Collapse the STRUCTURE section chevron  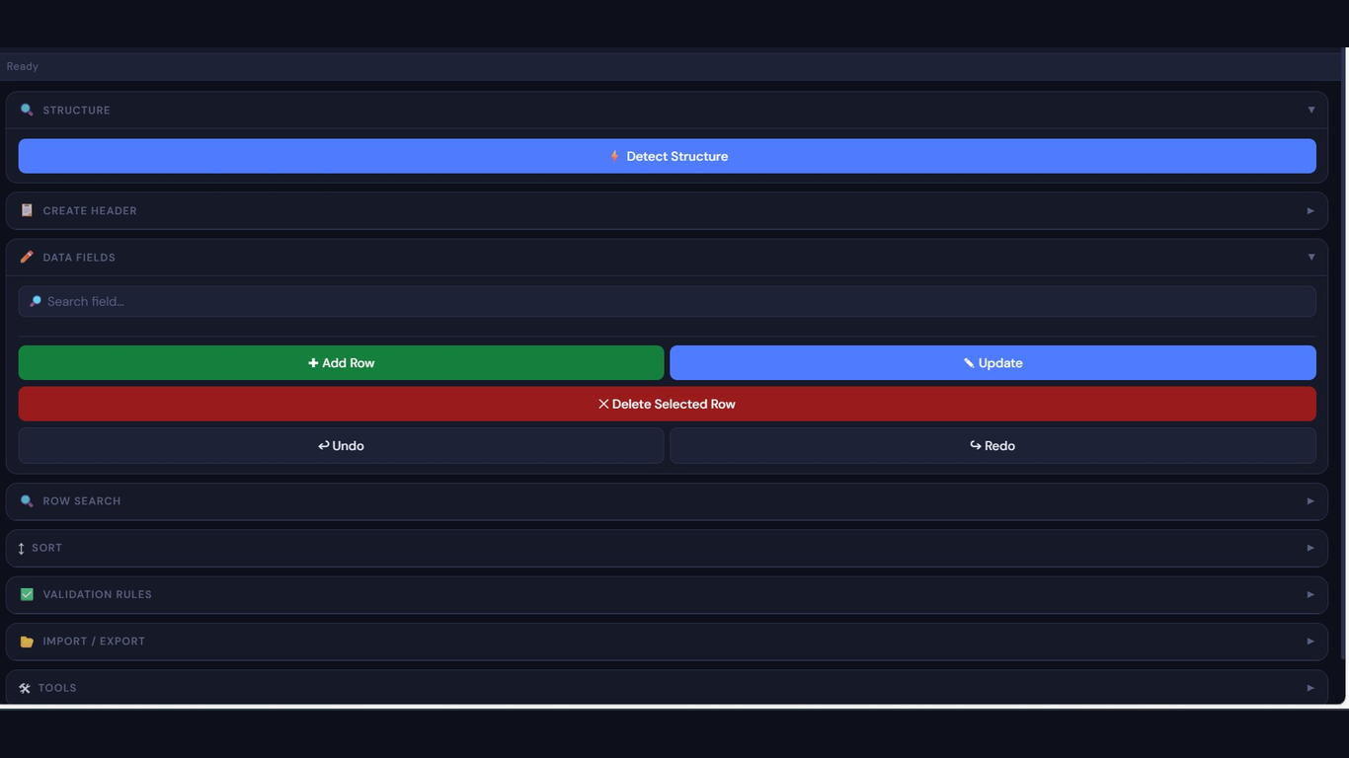1311,110
